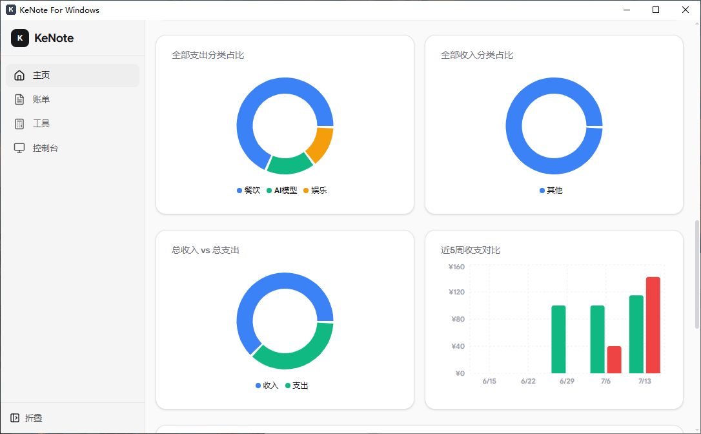Screen dimensions: 701x434
Task: Click the 总收入 vs 总支出 card title
Action: click(206, 250)
